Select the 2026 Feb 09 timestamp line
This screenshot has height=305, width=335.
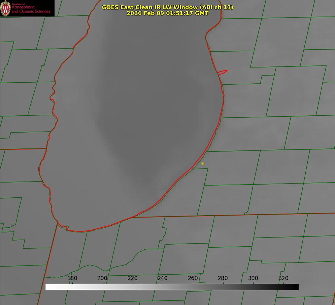[x=167, y=13]
